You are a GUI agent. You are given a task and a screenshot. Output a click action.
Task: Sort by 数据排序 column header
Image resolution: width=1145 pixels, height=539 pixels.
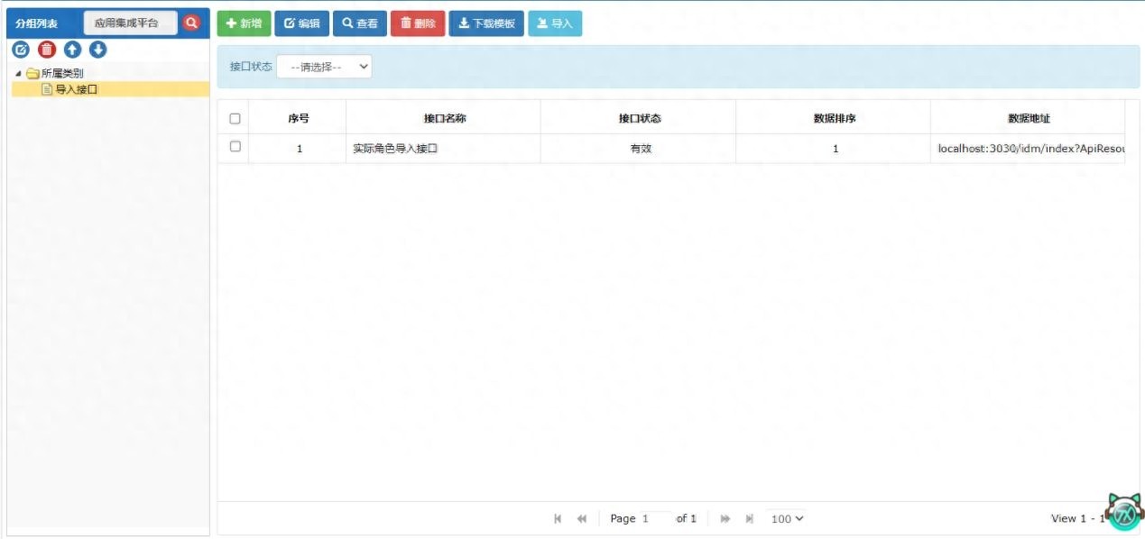(x=834, y=118)
